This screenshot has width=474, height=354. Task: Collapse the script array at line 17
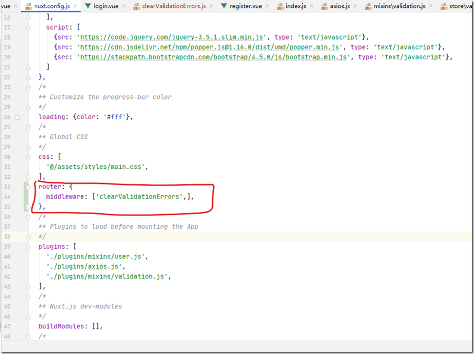[x=28, y=27]
